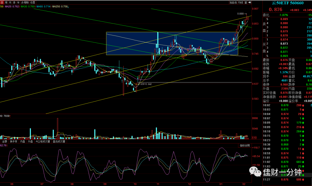Screen dimensions: 312x186
Task: Click the latest price 0.876 headline
Action: tap(275, 10)
